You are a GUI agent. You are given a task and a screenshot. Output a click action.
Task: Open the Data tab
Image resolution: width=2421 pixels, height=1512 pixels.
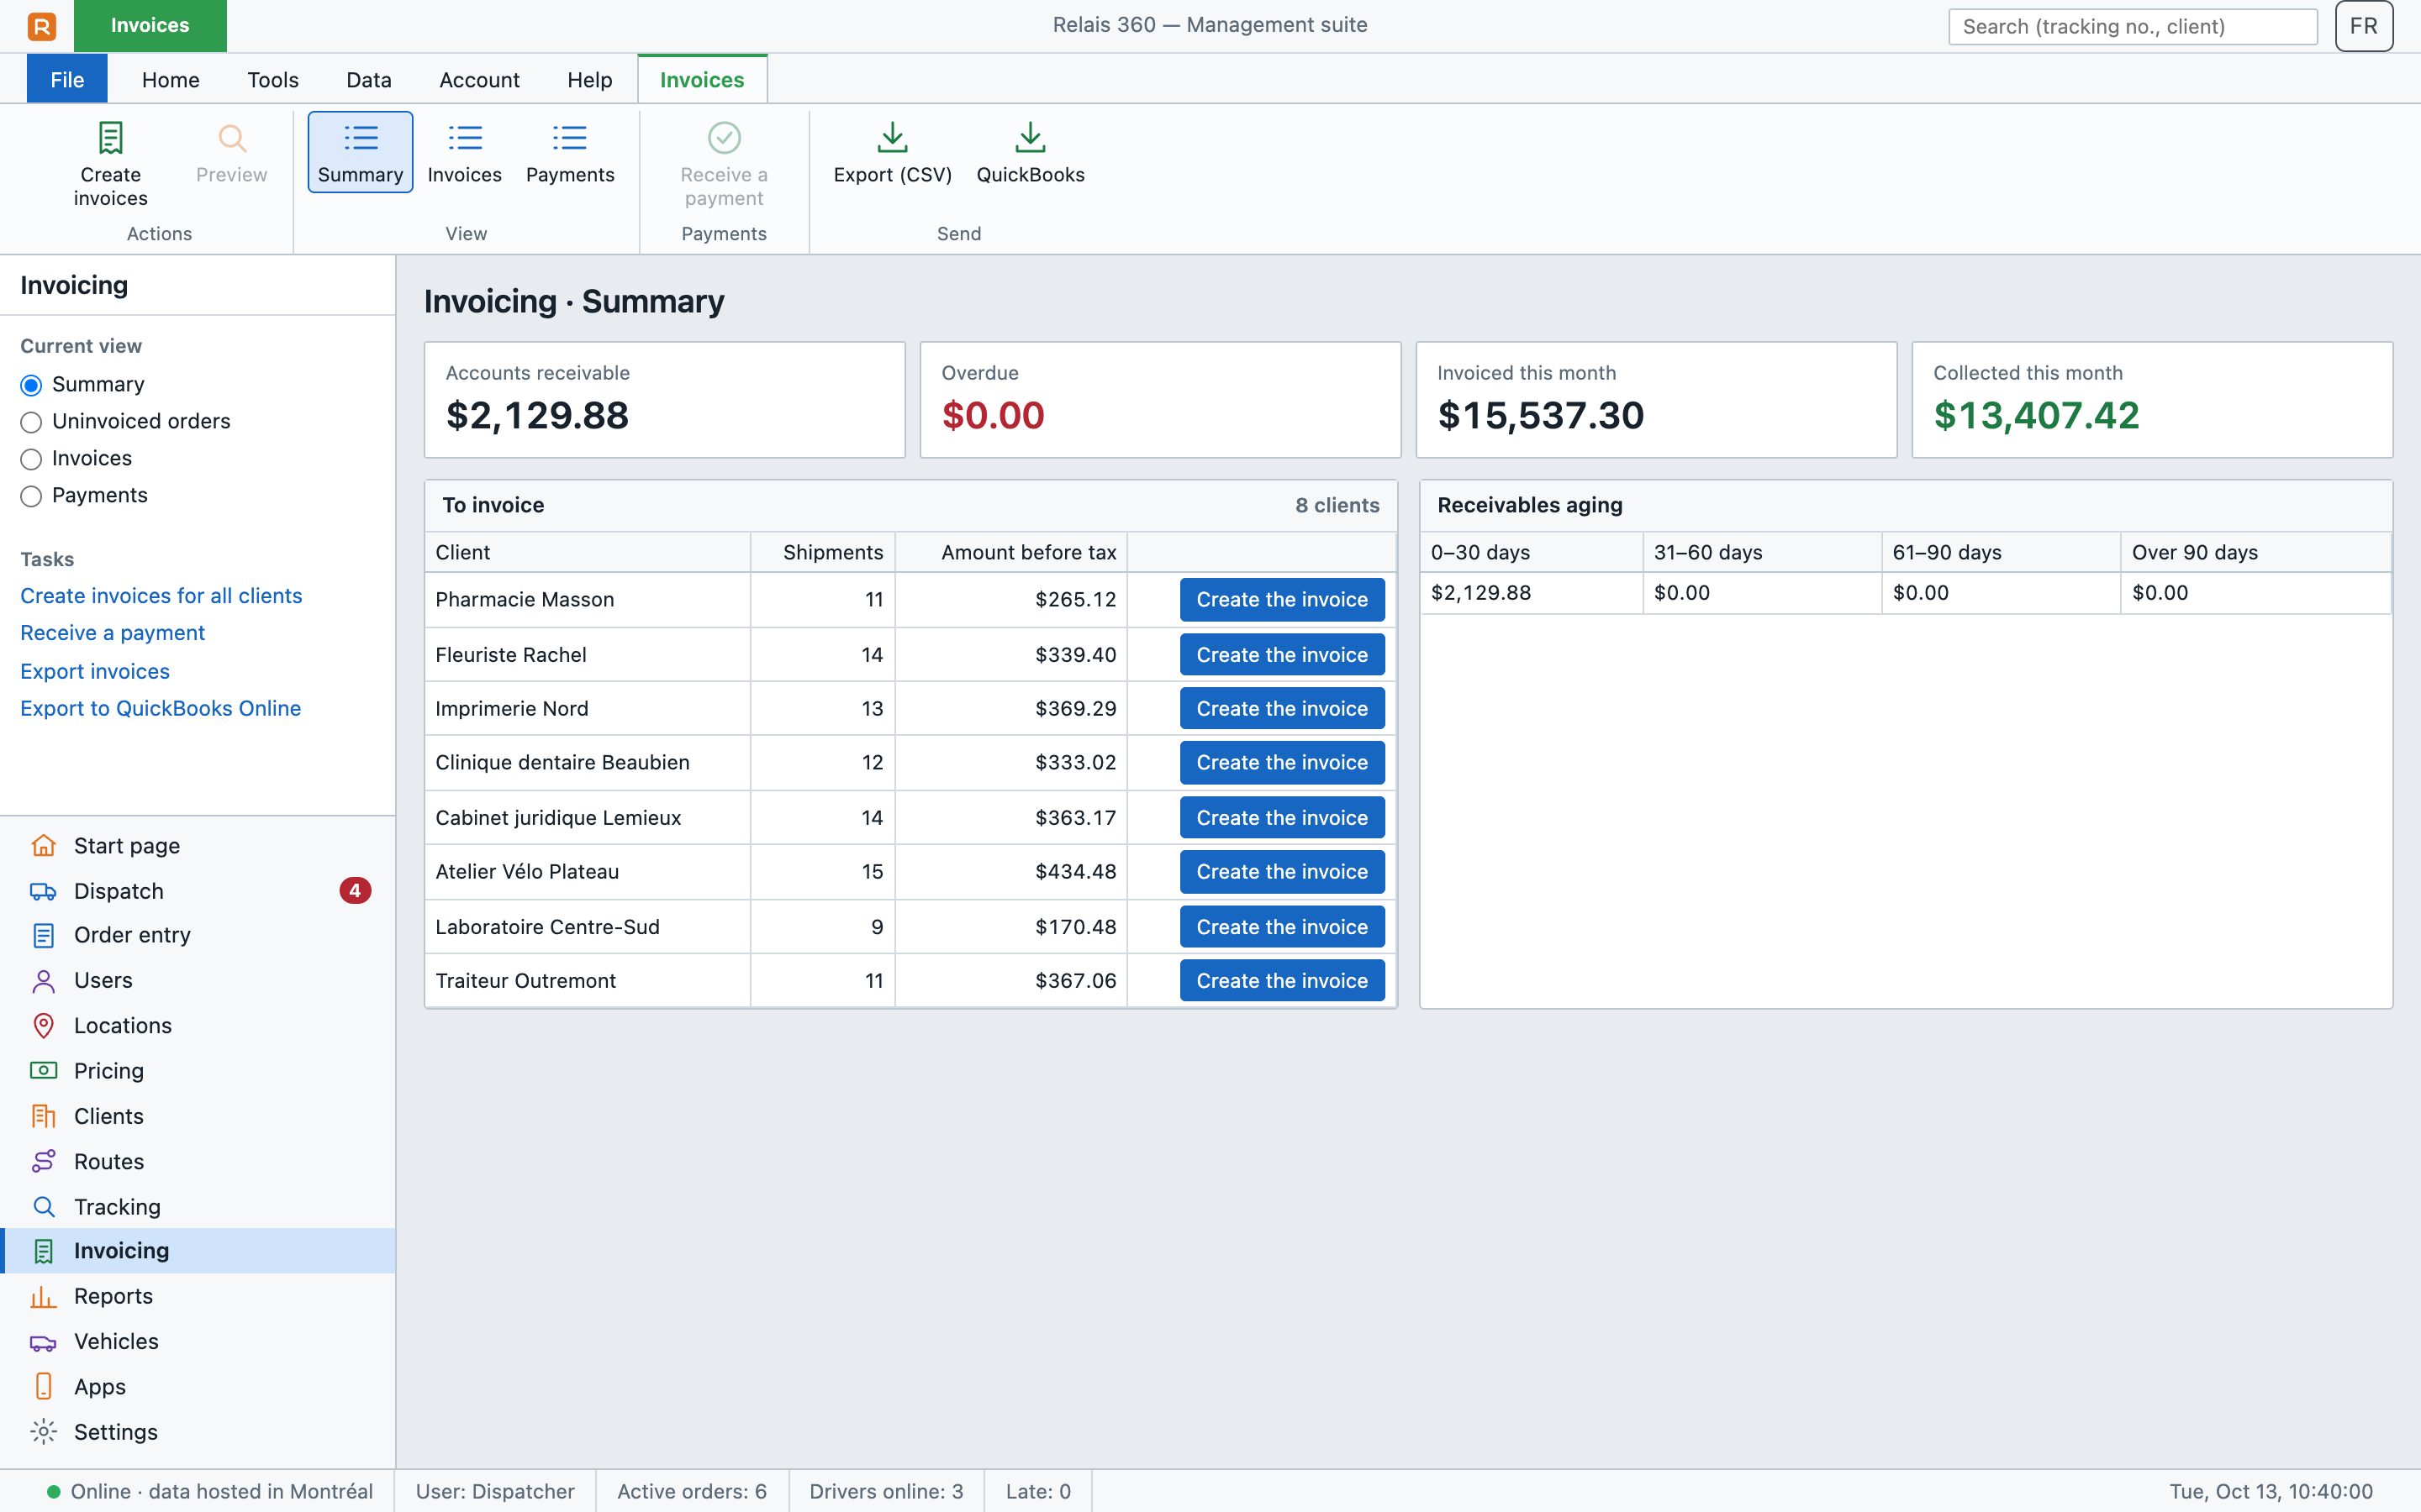tap(369, 79)
